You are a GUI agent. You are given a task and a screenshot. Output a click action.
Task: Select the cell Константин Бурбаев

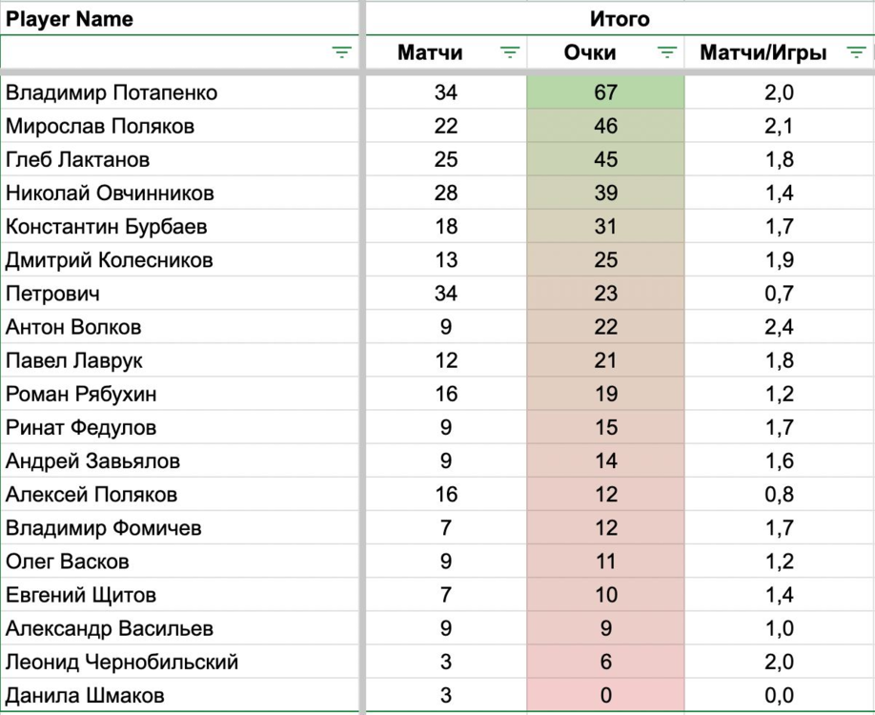[106, 227]
